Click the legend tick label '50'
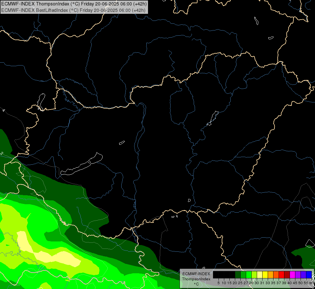 (x=301, y=283)
